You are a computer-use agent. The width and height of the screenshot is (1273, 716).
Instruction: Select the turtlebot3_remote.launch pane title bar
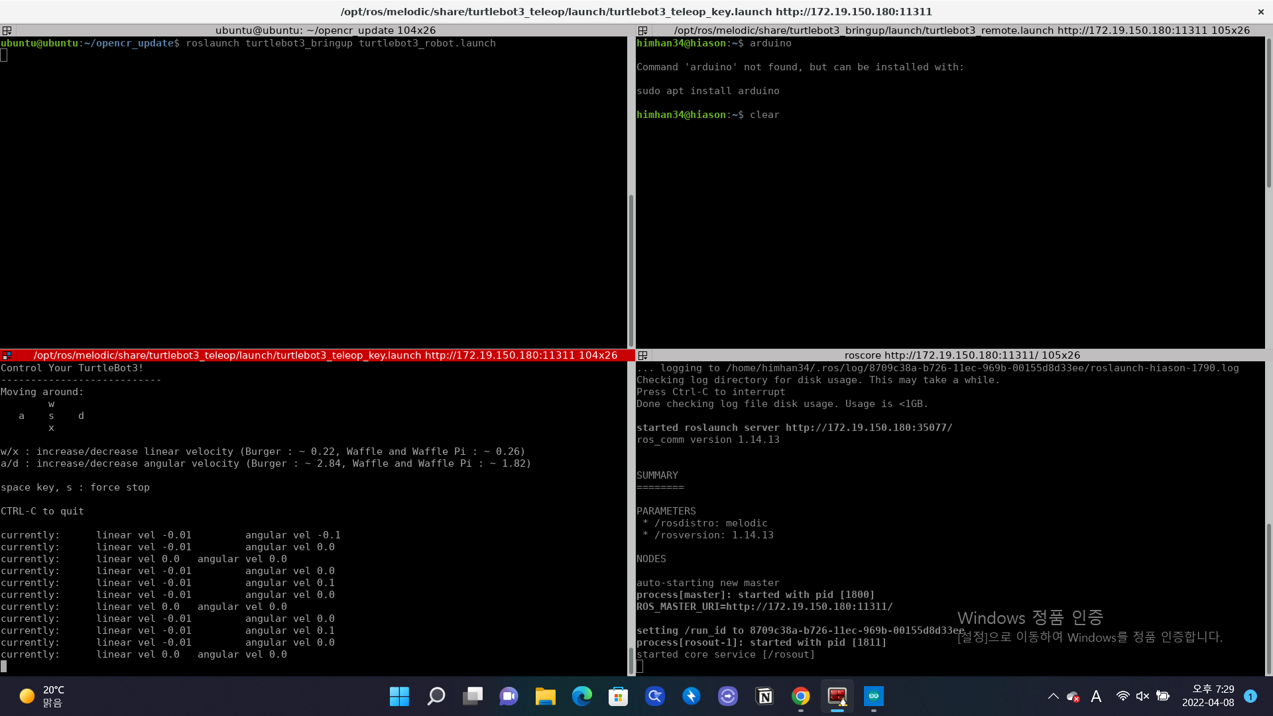(x=961, y=30)
